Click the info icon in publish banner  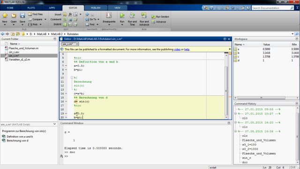point(62,49)
